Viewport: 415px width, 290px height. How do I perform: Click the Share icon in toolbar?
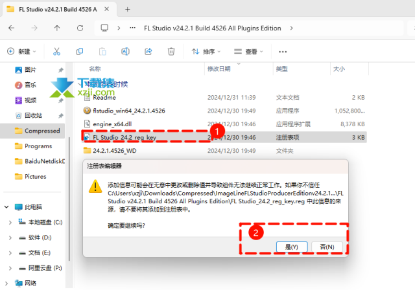coord(148,52)
